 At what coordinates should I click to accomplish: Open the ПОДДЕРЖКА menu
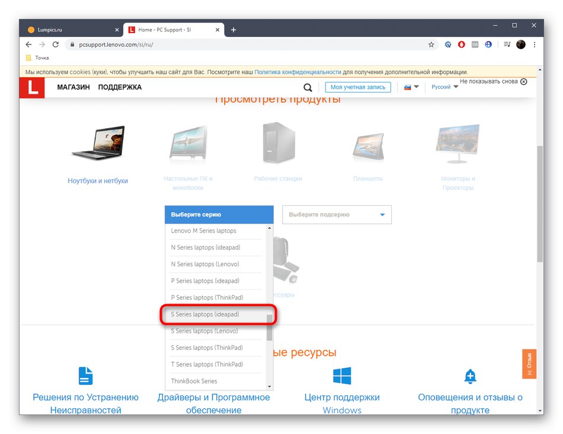[120, 87]
